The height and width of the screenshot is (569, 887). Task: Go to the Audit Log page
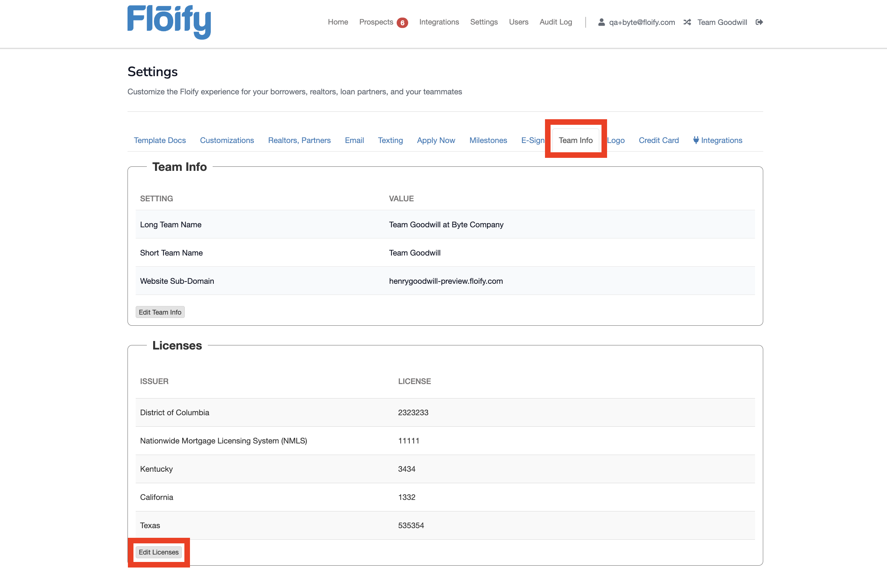pos(555,22)
